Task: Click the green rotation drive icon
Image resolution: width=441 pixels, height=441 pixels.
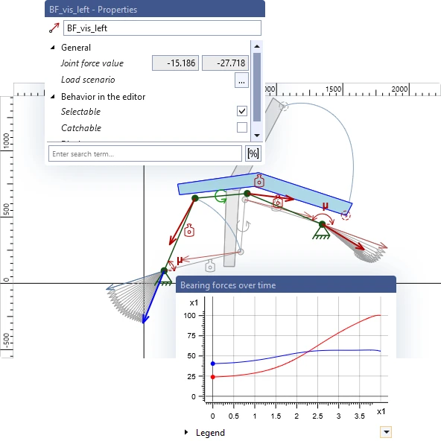Action: [220, 196]
